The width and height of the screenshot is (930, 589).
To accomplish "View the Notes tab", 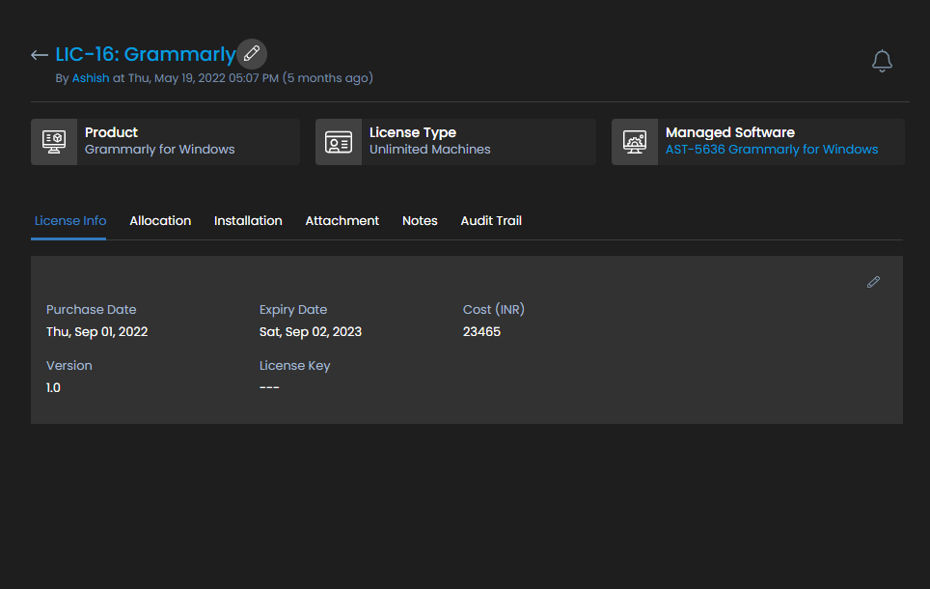I will (420, 221).
